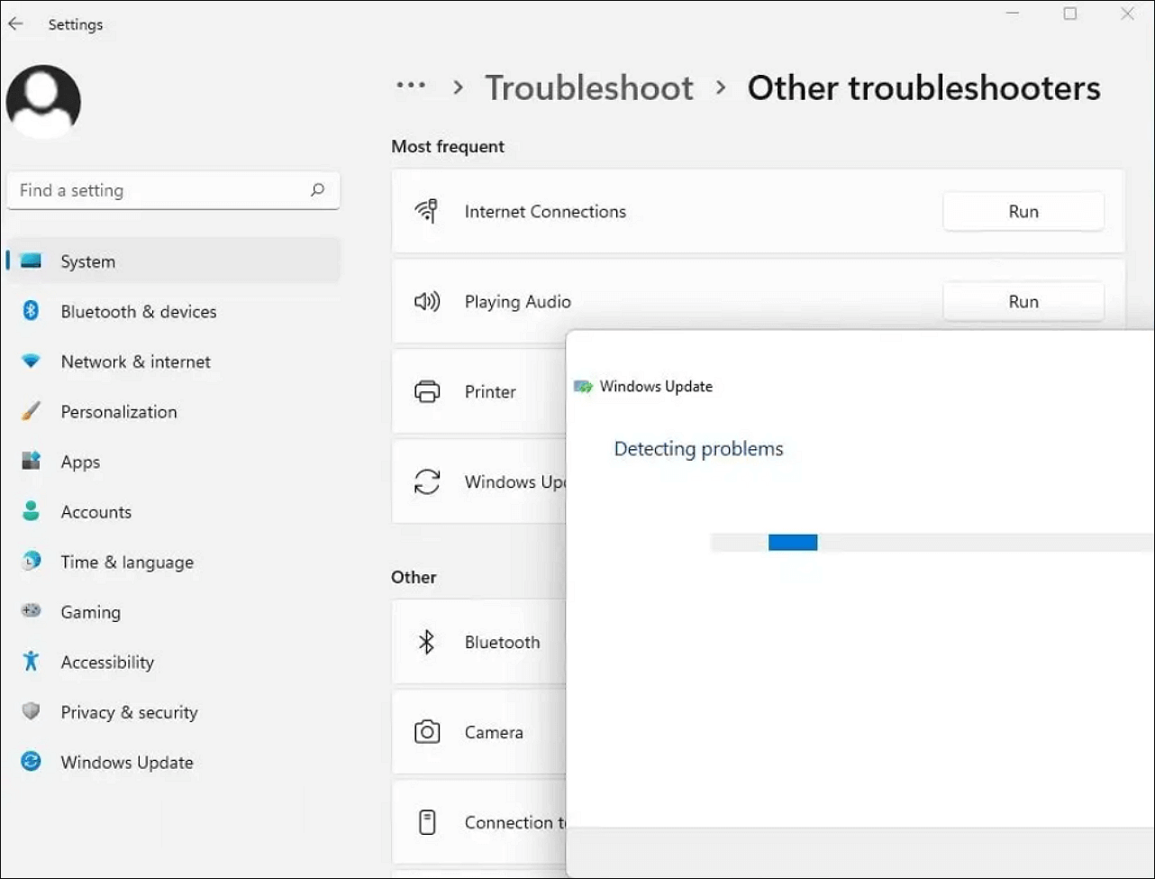
Task: Click the Accounts person icon
Action: coord(31,511)
